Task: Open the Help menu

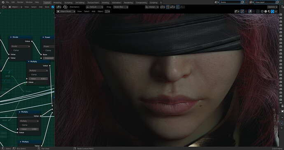Action: [37, 2]
